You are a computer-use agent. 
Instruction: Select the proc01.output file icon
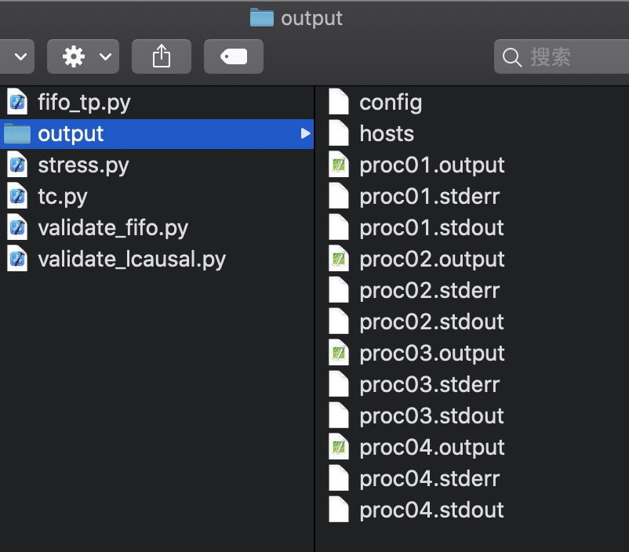pos(338,165)
